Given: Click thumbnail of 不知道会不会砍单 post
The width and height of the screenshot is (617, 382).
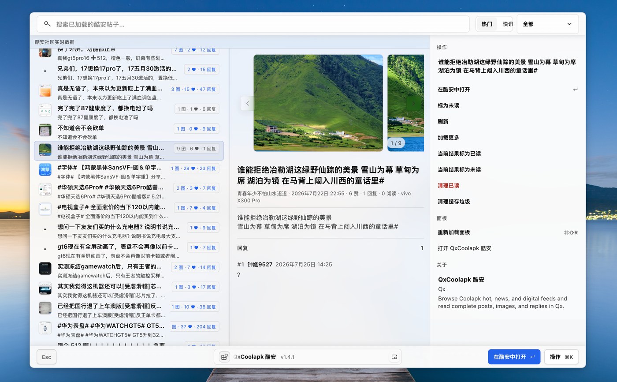Looking at the screenshot, I should coord(45,130).
